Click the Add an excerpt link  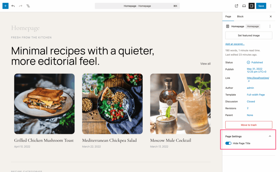235,44
